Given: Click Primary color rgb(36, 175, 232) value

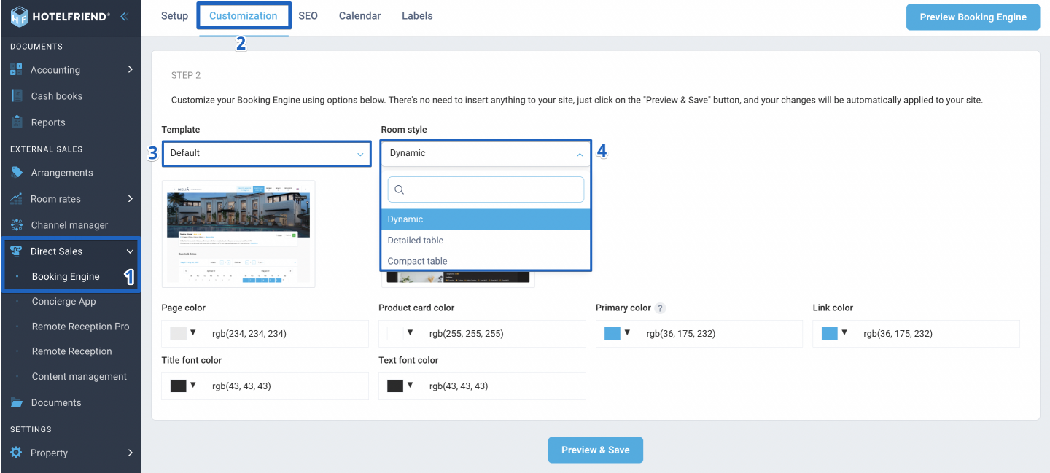Looking at the screenshot, I should (x=680, y=334).
